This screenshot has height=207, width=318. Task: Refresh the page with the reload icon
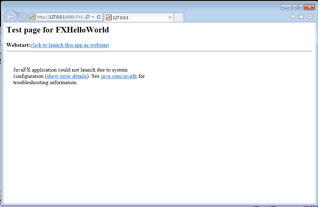tap(99, 17)
